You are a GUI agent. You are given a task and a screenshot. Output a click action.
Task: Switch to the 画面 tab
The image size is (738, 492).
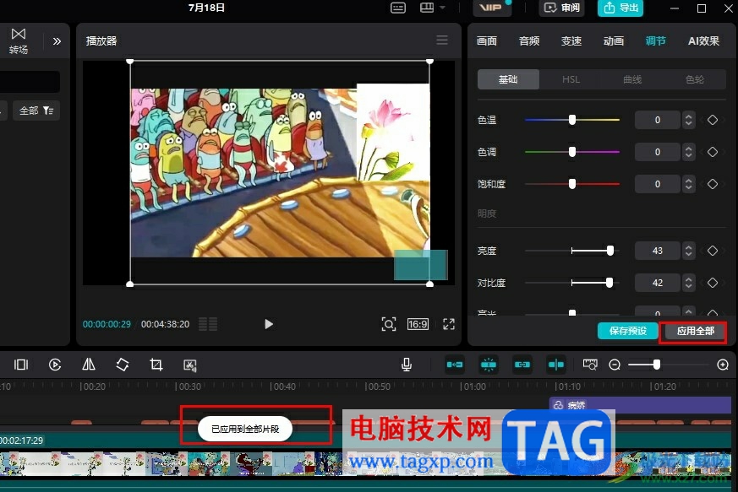pos(487,41)
